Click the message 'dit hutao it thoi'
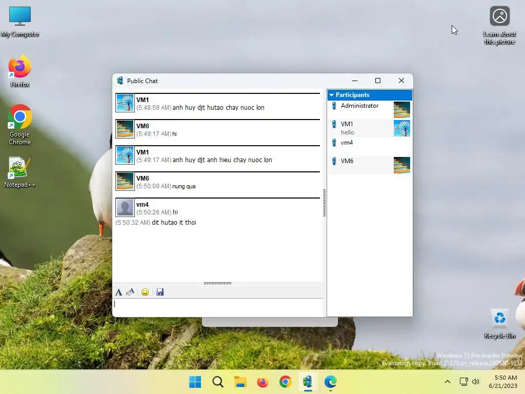Screen dimensions: 525x394 pos(174,223)
